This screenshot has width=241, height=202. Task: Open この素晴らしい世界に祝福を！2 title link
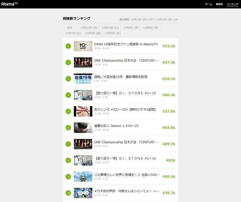127,175
